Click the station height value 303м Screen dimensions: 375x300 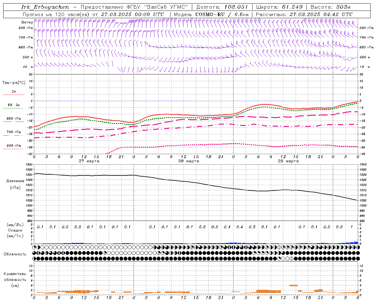(342, 7)
